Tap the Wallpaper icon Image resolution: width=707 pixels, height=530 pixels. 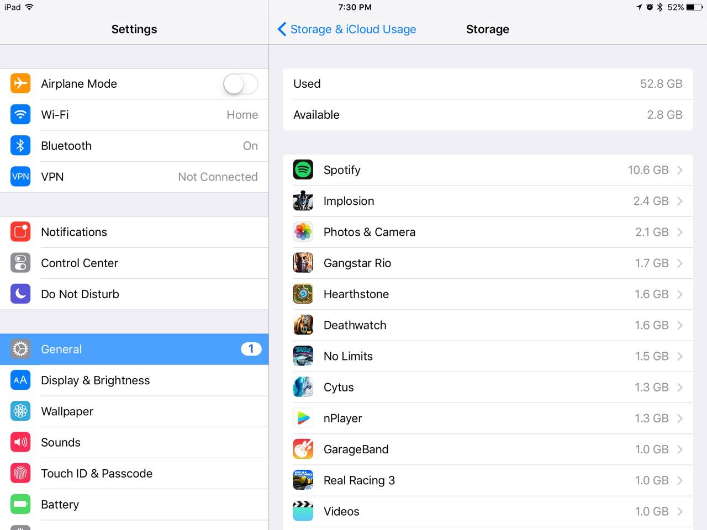click(x=20, y=411)
